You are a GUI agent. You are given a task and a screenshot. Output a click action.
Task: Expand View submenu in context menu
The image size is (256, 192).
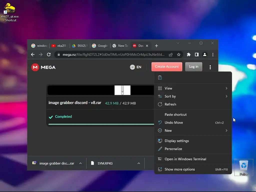193,88
